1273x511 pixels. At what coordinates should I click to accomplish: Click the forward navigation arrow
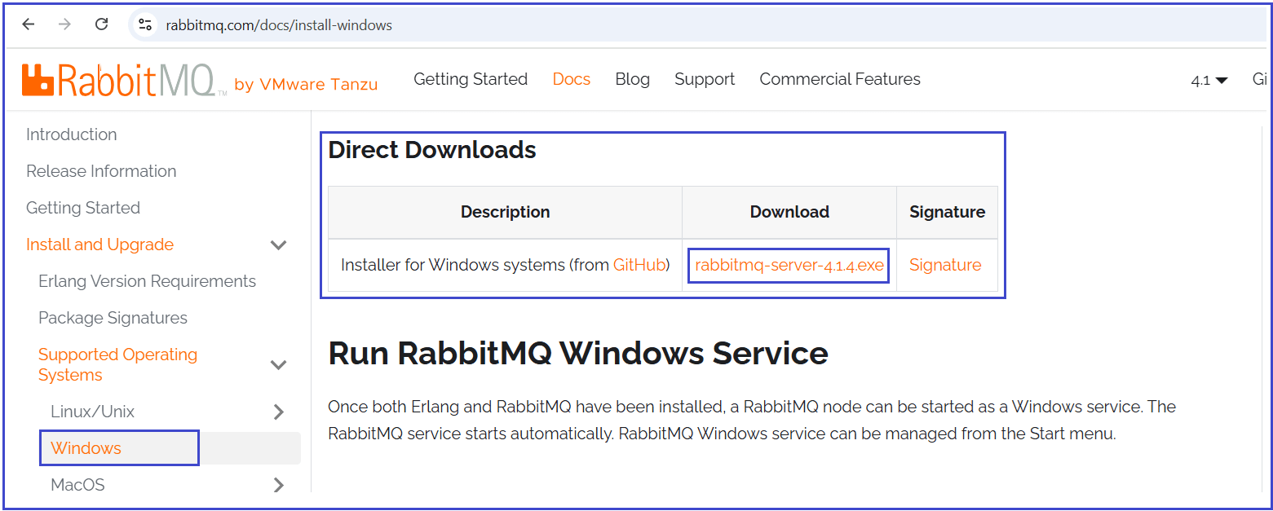(x=65, y=24)
